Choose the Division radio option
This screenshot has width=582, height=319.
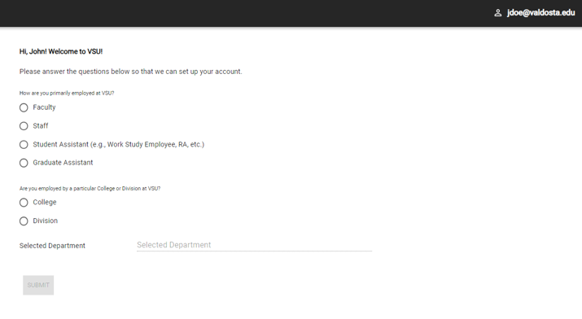[24, 221]
